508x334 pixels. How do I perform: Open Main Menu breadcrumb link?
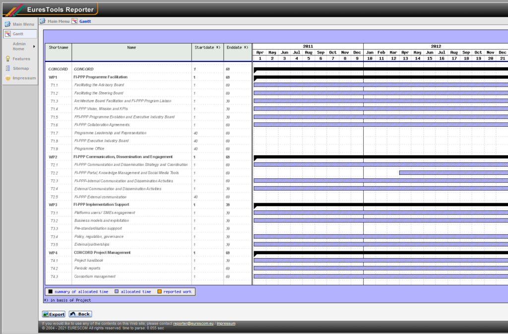[59, 21]
